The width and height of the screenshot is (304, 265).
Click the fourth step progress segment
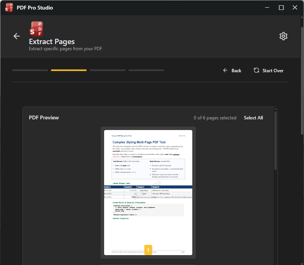point(146,70)
